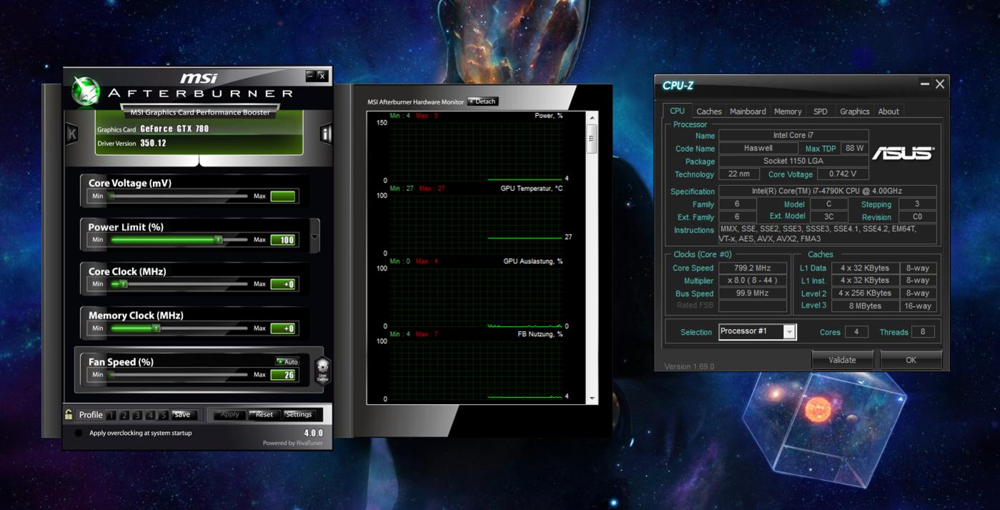Click the Core Voltage value 0.742 V
The width and height of the screenshot is (1000, 510).
[843, 174]
